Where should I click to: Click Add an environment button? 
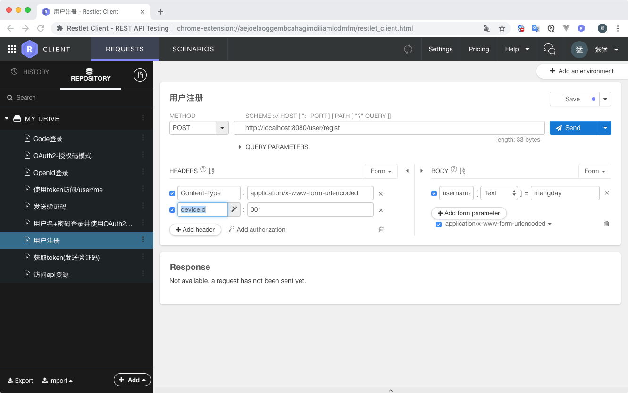[x=582, y=71]
